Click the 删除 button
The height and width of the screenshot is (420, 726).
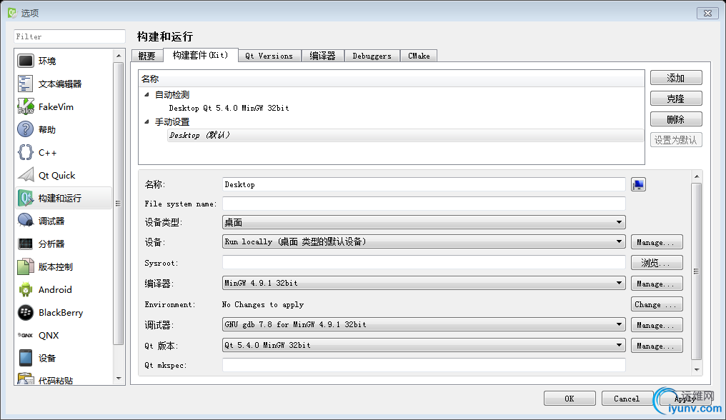pos(676,119)
